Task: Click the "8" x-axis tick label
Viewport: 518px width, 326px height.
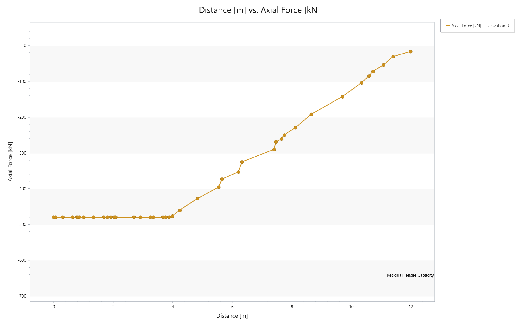Action: click(x=292, y=307)
